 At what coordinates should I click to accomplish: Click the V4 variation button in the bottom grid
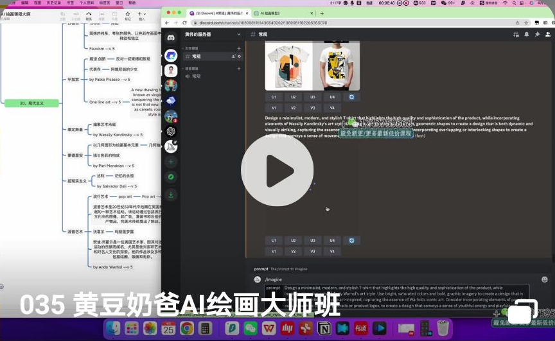[x=332, y=251]
